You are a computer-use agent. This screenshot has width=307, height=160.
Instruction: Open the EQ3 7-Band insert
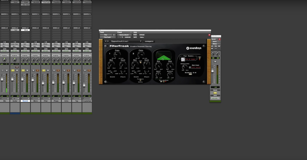tap(25, 5)
